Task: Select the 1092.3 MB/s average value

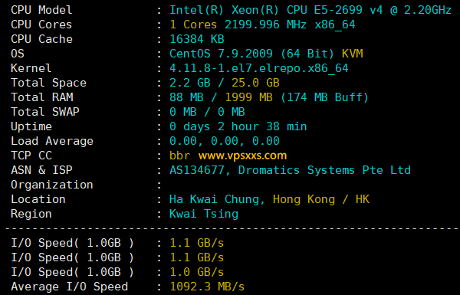Action: tap(207, 287)
